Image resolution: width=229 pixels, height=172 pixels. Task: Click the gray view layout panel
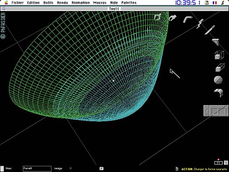coord(216,111)
